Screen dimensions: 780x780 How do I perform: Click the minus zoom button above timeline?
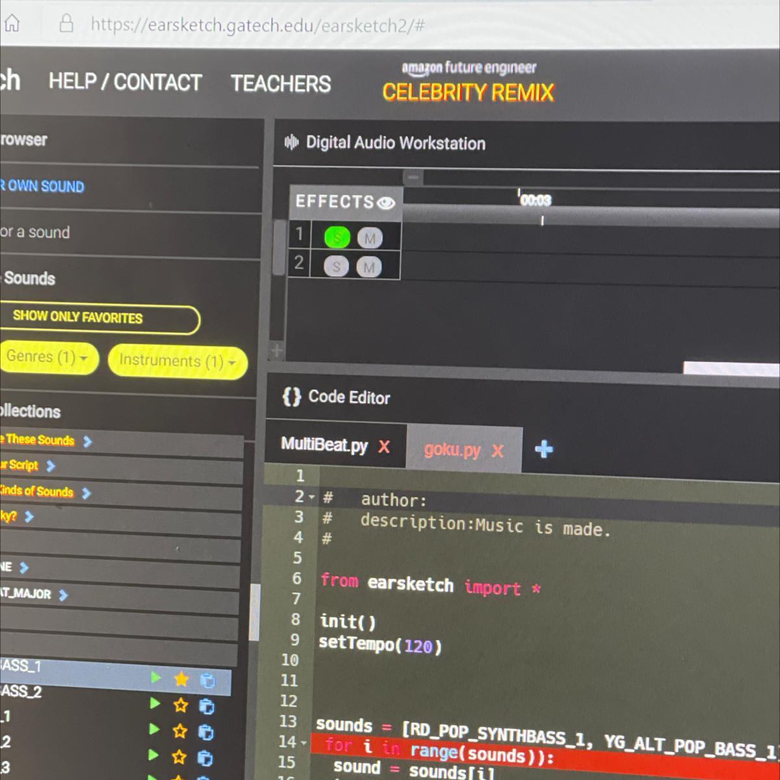click(x=413, y=176)
